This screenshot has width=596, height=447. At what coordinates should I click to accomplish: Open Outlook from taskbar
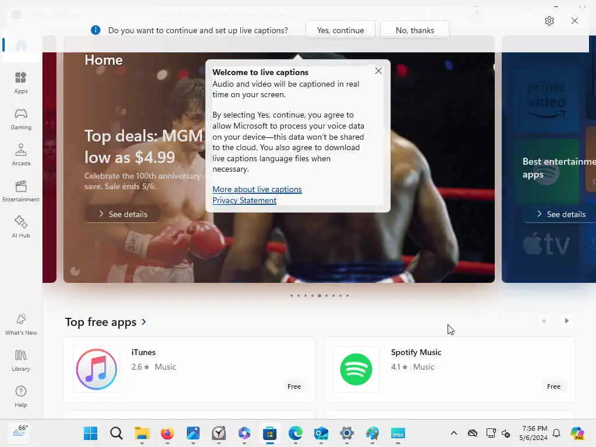[x=321, y=433]
